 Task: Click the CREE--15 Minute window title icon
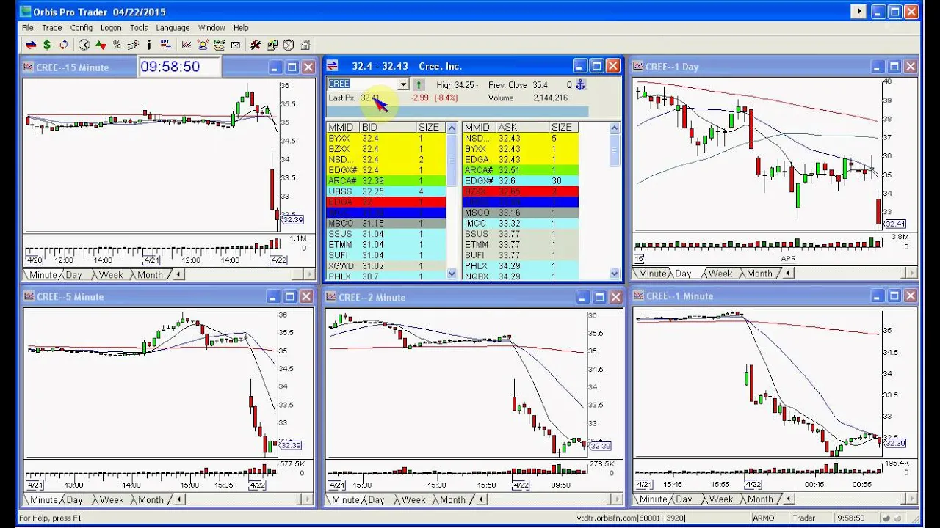point(29,67)
